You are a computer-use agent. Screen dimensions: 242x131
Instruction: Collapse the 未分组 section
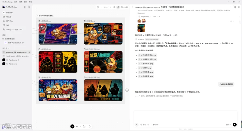point(6,48)
